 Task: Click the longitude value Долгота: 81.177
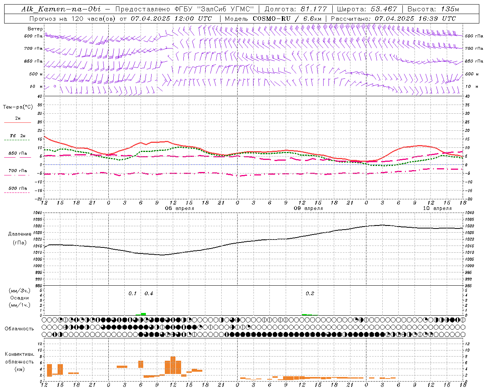[296, 9]
